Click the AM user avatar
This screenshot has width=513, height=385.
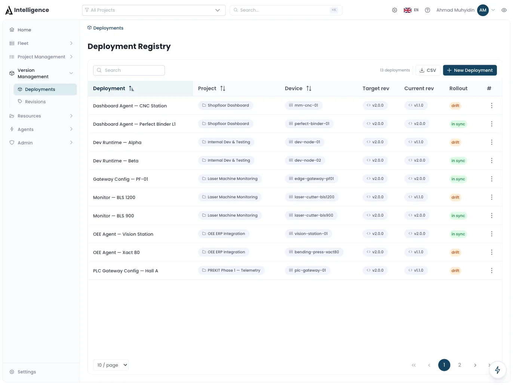point(483,10)
